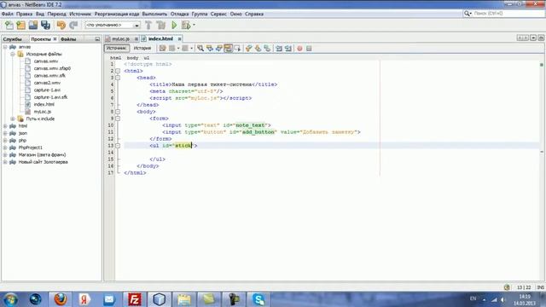Expand the json project node
Screen dimensions: 546x307
tap(5, 133)
